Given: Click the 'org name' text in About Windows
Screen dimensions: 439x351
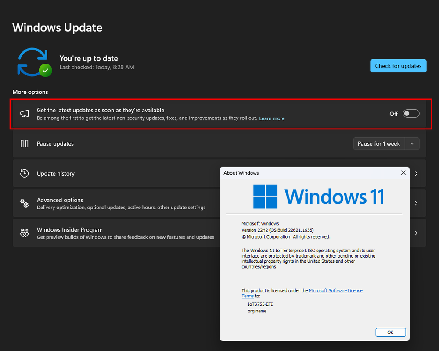Looking at the screenshot, I should 257,311.
